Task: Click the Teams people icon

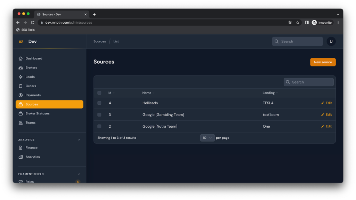Action: coord(21,123)
